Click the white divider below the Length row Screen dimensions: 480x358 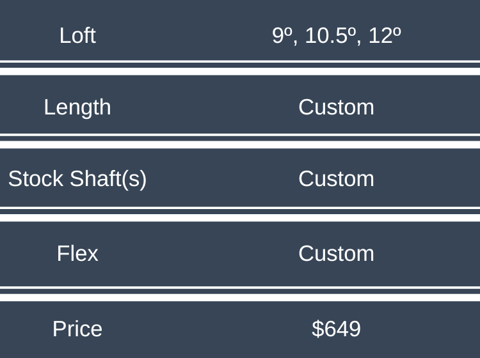240,144
